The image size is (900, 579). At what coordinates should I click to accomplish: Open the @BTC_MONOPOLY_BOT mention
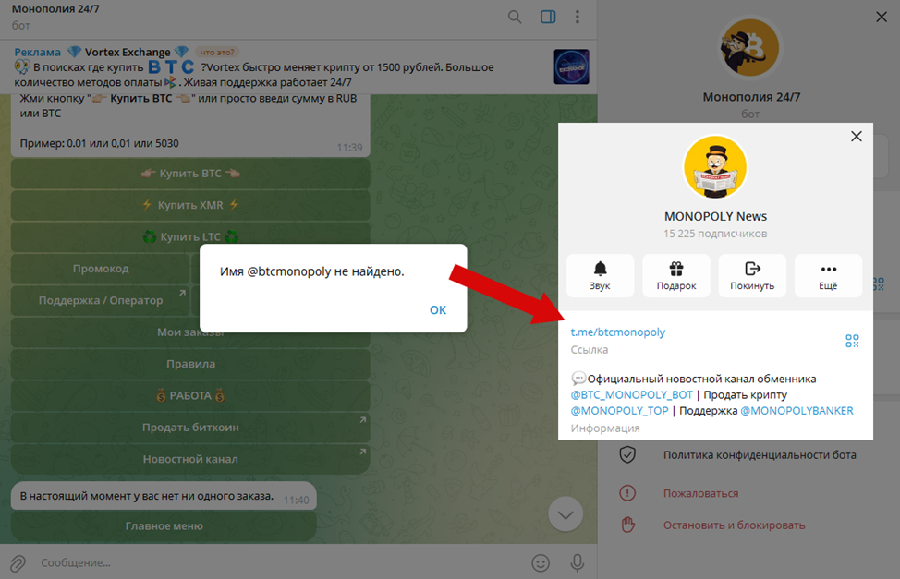pos(631,395)
